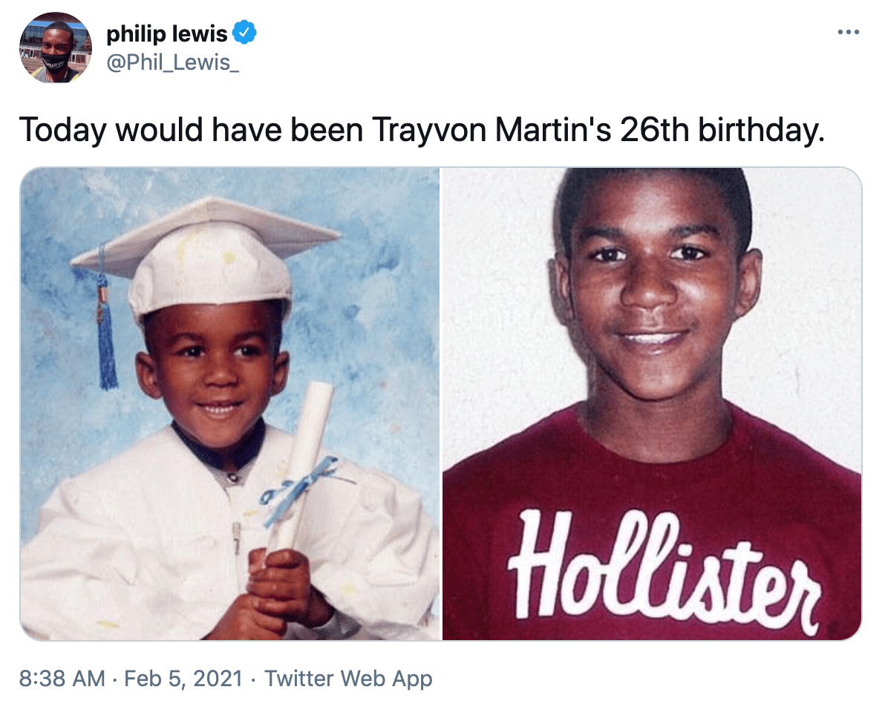Click the philip lewis display name

point(166,33)
